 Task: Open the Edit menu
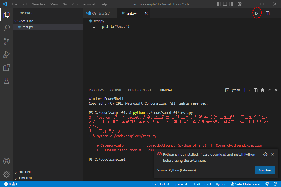(24, 4)
